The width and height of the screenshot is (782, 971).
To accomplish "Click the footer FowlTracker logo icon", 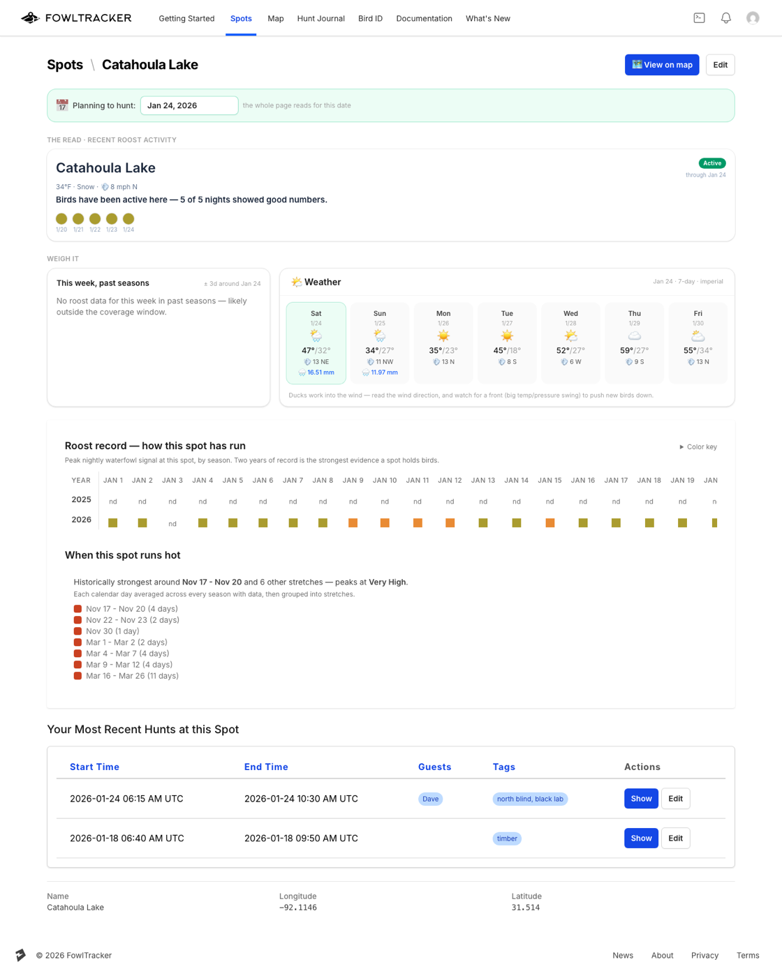I will point(21,955).
